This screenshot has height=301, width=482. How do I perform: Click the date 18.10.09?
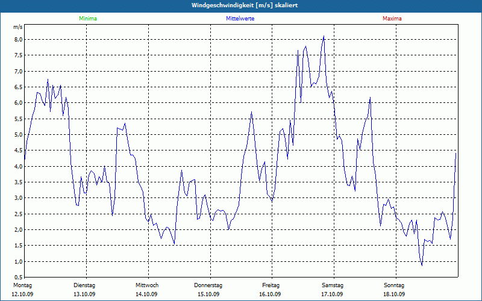394,294
